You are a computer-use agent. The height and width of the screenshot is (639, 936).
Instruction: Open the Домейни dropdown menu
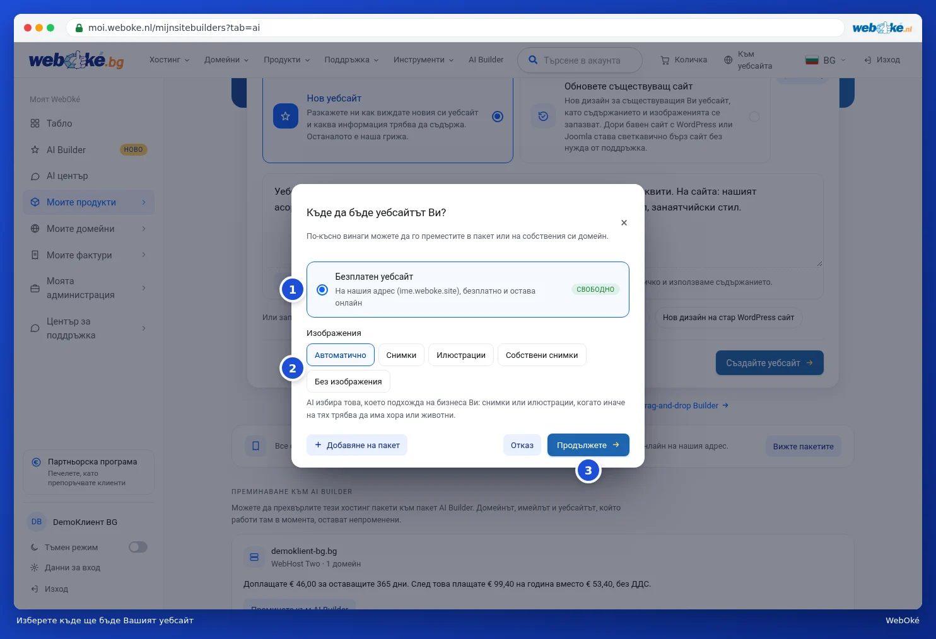[226, 60]
